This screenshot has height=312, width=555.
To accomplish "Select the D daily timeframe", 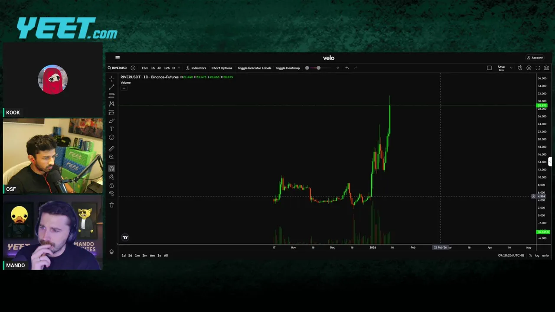I will [x=173, y=68].
